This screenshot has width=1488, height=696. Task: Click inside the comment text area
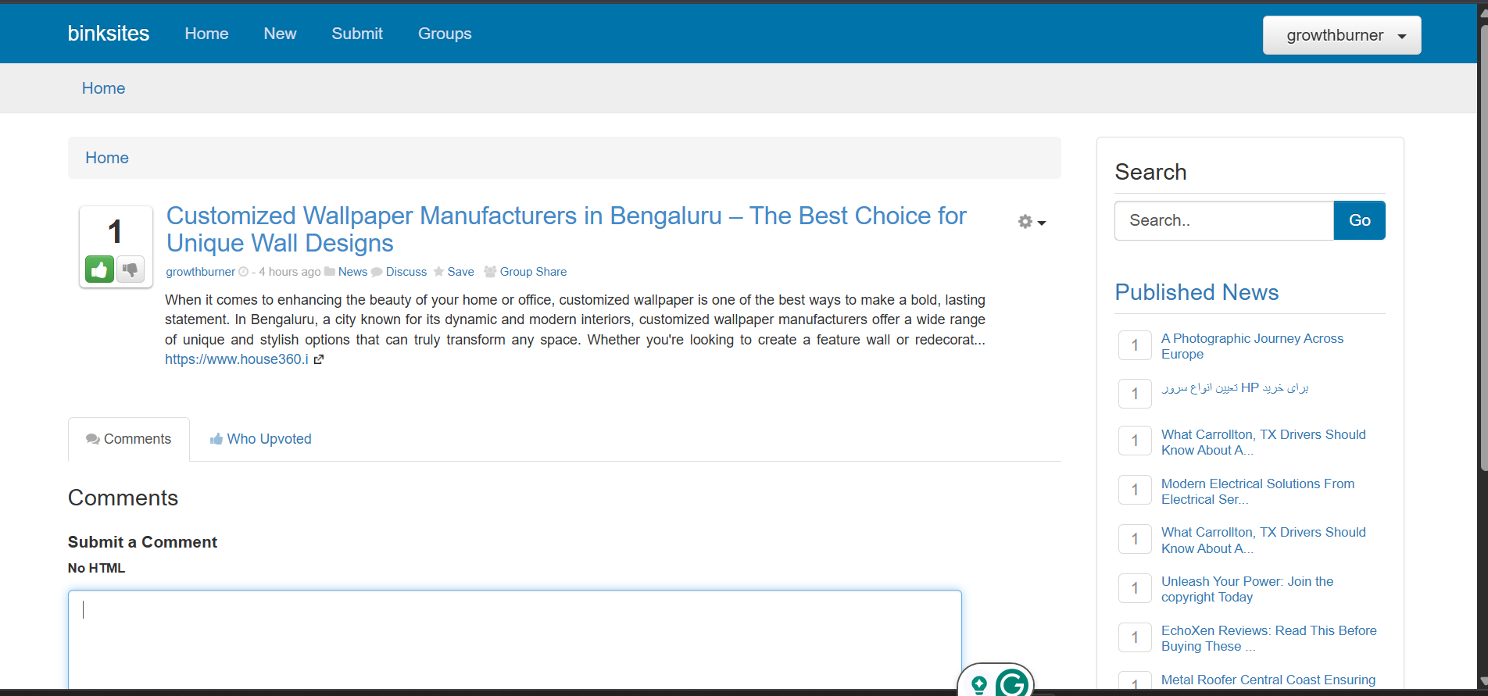[x=514, y=637]
